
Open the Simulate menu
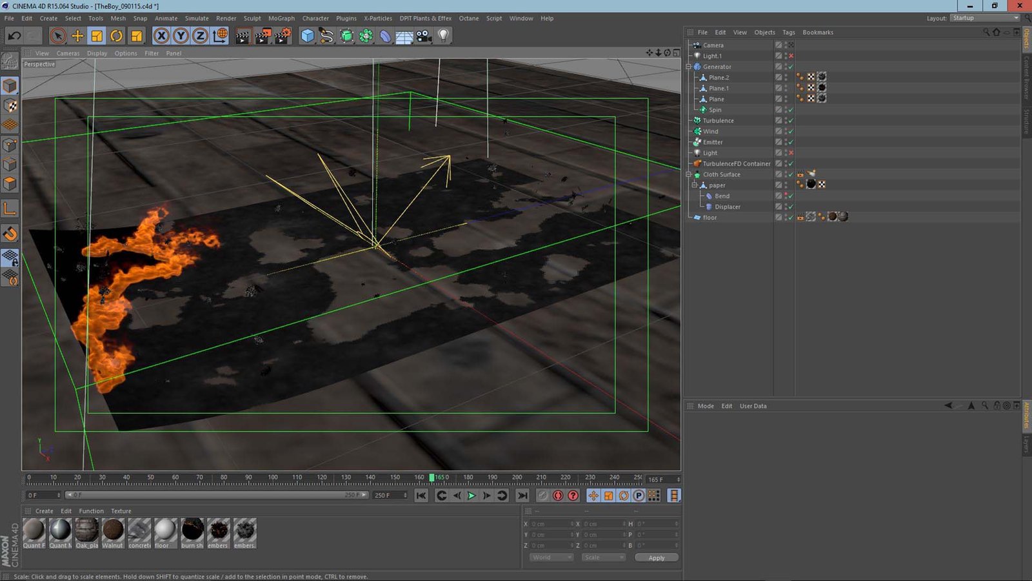coord(197,18)
